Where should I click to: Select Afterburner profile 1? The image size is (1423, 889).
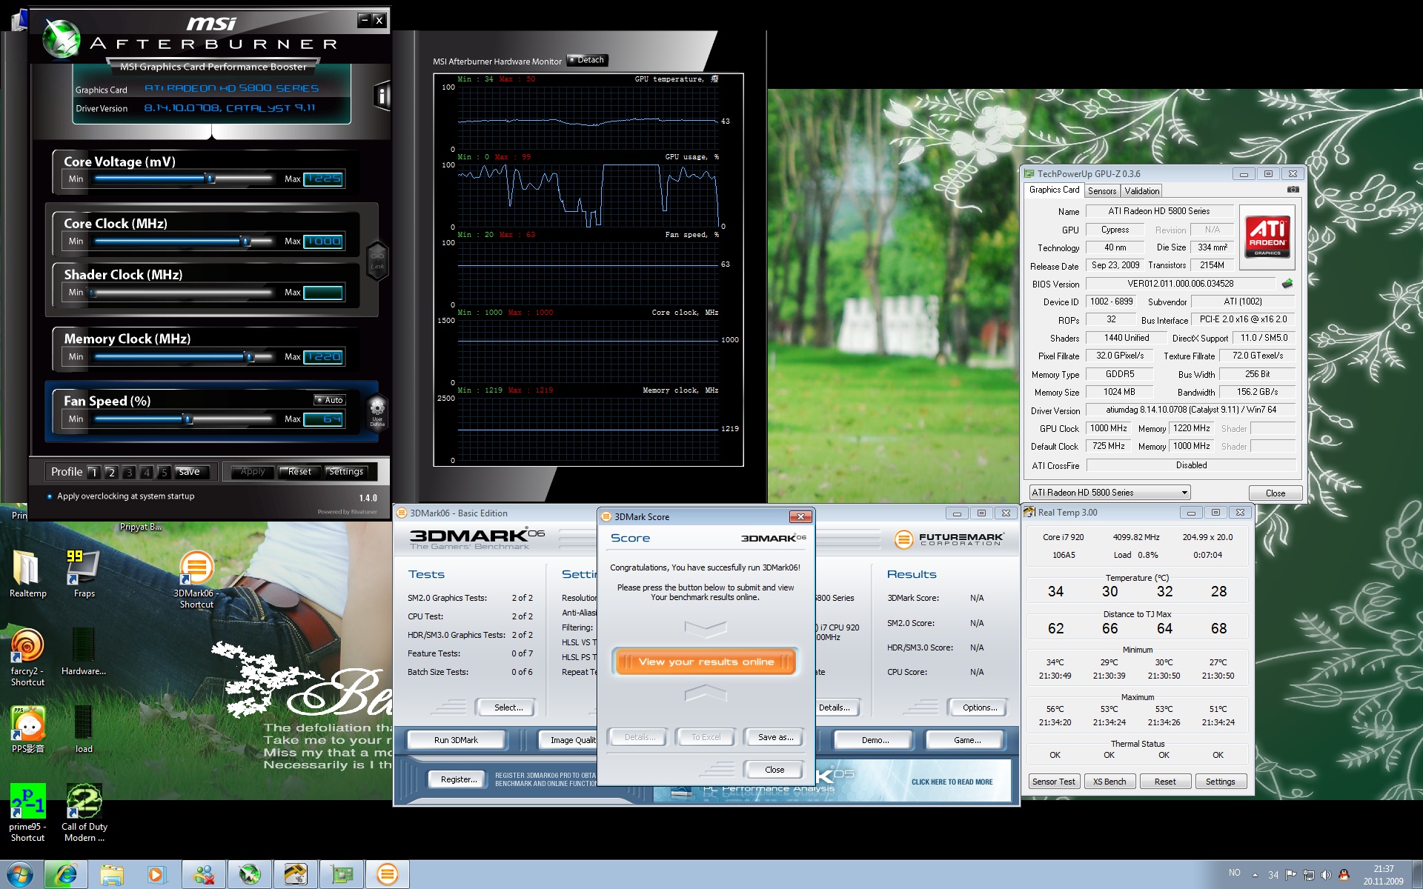coord(94,472)
